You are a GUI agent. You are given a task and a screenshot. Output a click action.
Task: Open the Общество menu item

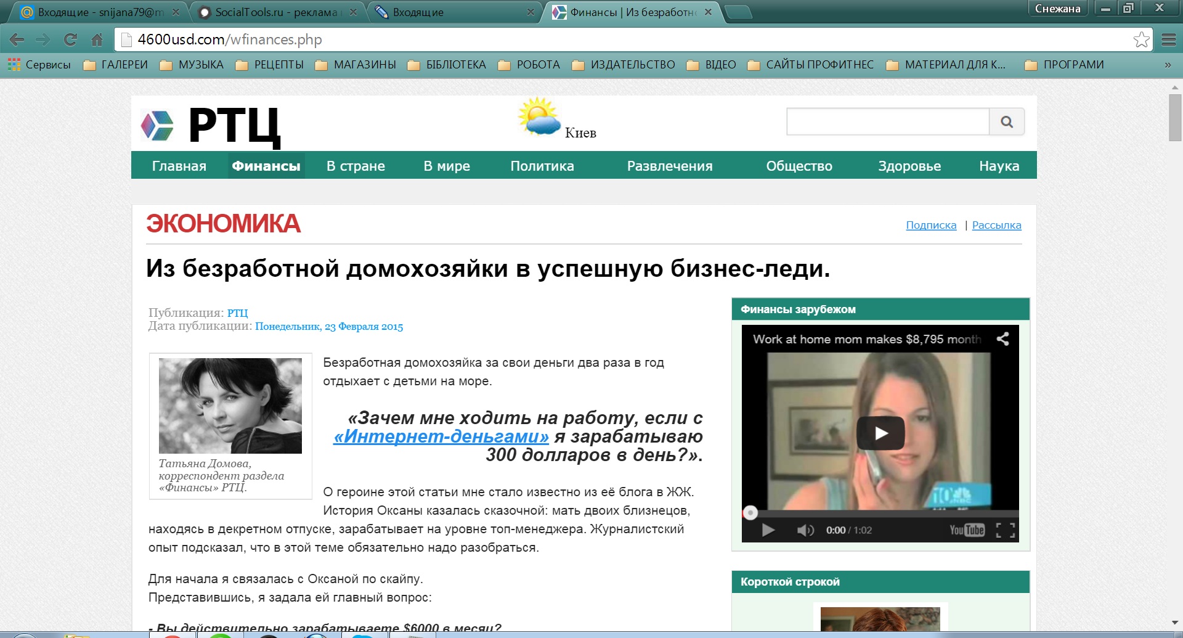point(799,166)
